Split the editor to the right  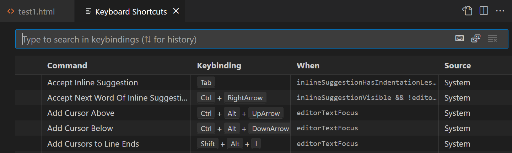tap(484, 11)
